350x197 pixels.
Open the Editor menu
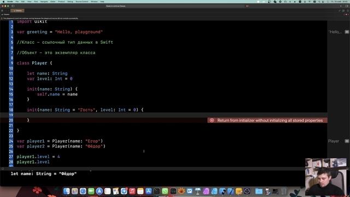tap(53, 2)
